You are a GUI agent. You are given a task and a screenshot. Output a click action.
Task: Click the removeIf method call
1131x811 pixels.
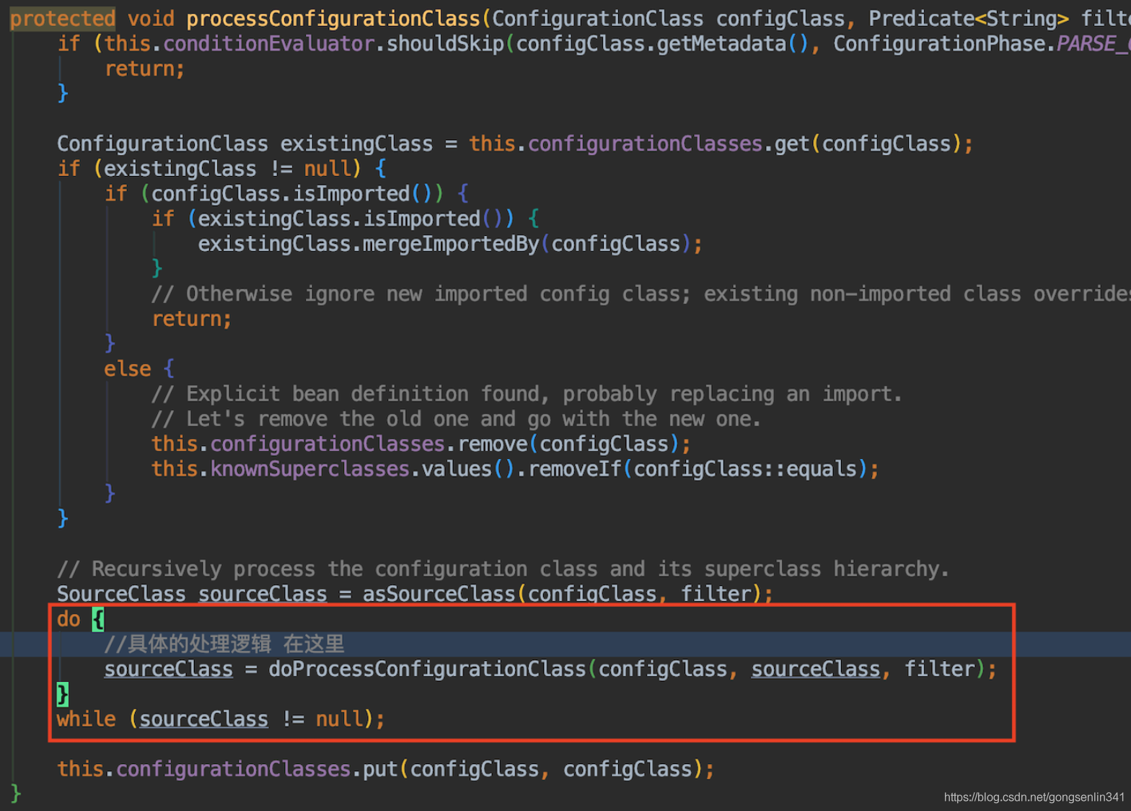pos(576,469)
